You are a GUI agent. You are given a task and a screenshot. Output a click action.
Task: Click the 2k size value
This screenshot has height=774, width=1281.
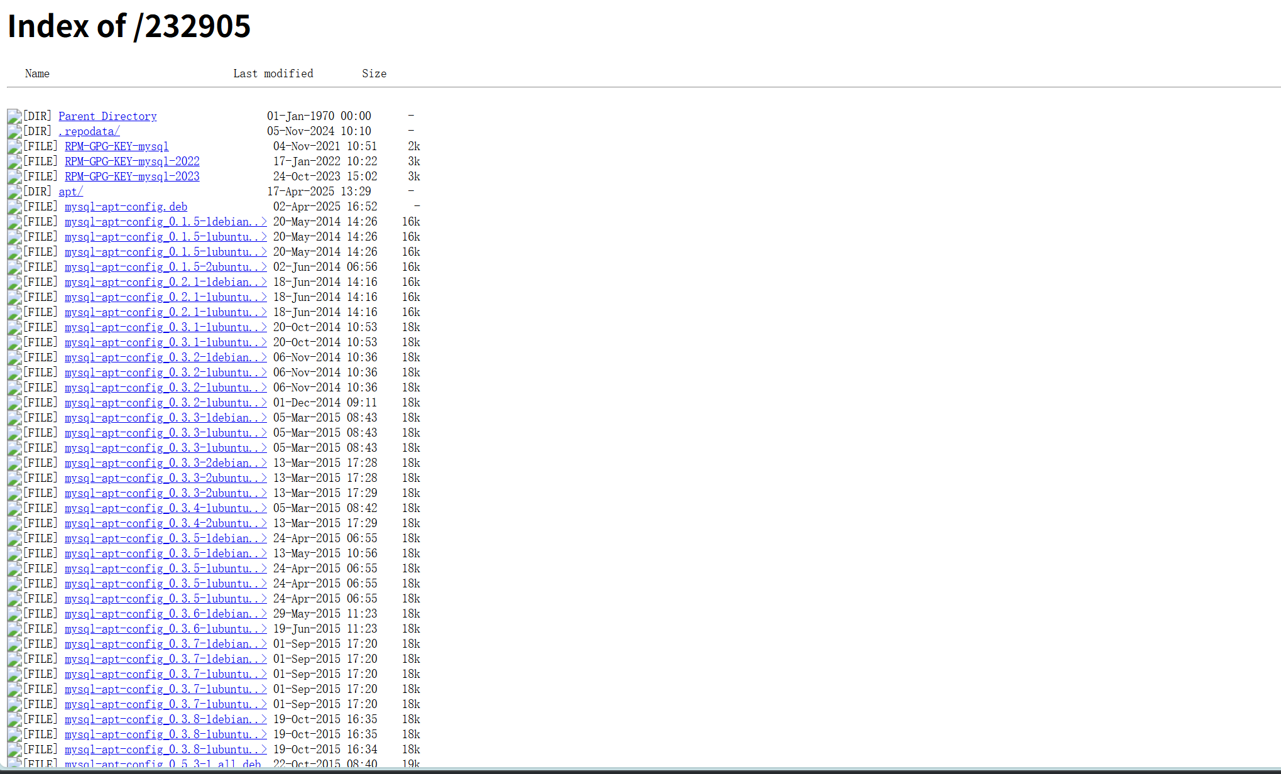(x=414, y=146)
